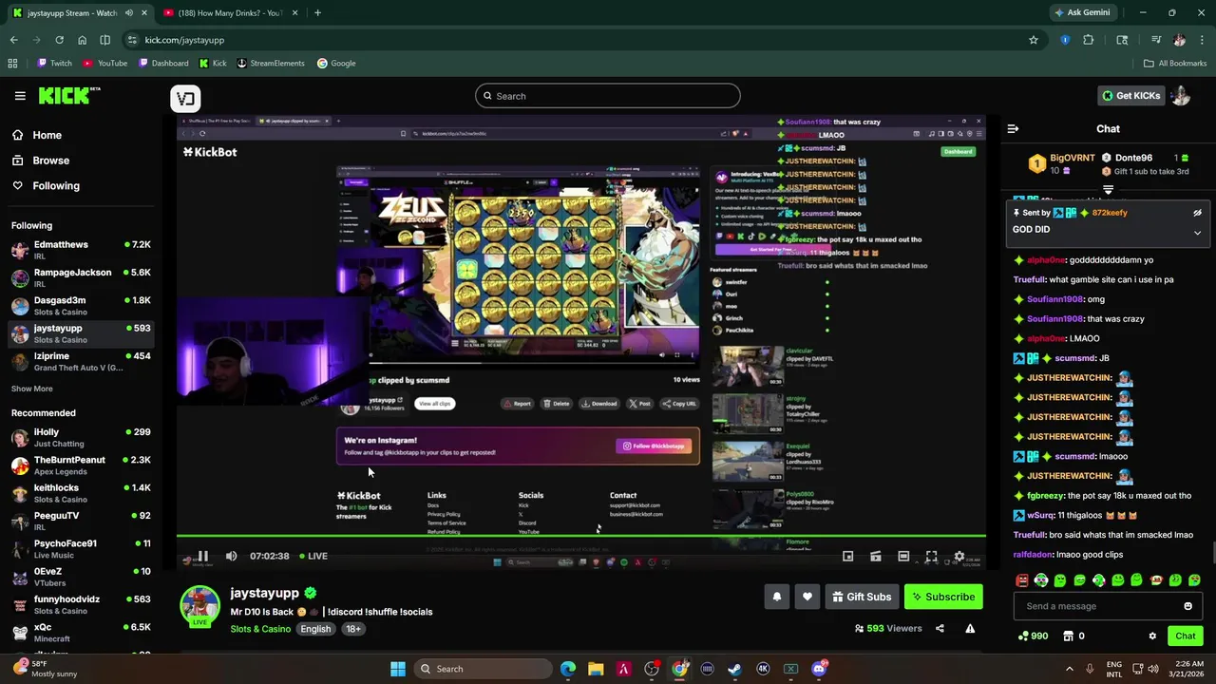Open Dasgasd3m channel

tap(81, 306)
